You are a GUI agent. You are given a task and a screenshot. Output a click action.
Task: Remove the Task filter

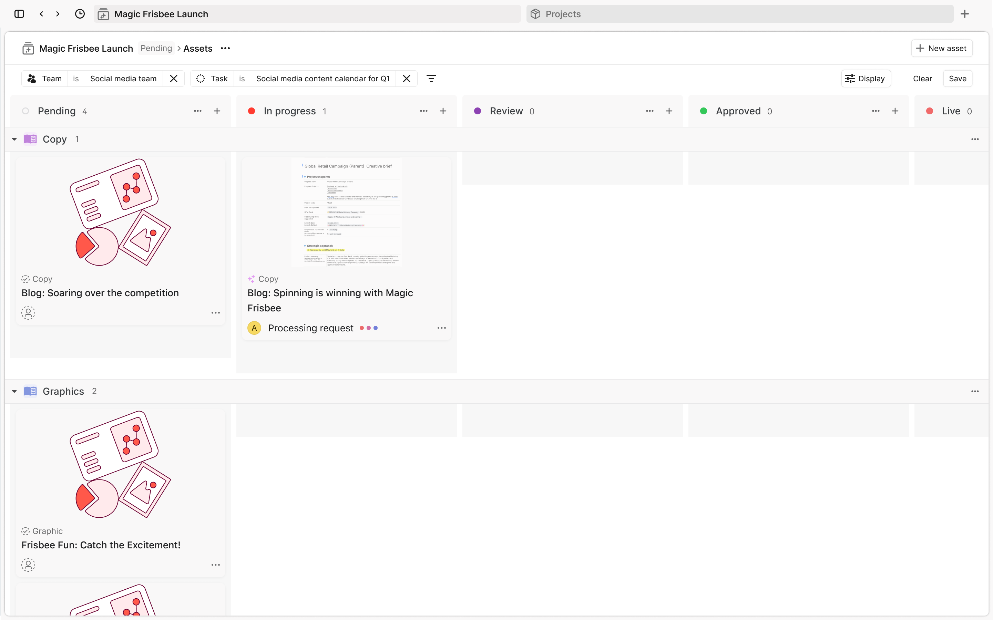tap(407, 78)
